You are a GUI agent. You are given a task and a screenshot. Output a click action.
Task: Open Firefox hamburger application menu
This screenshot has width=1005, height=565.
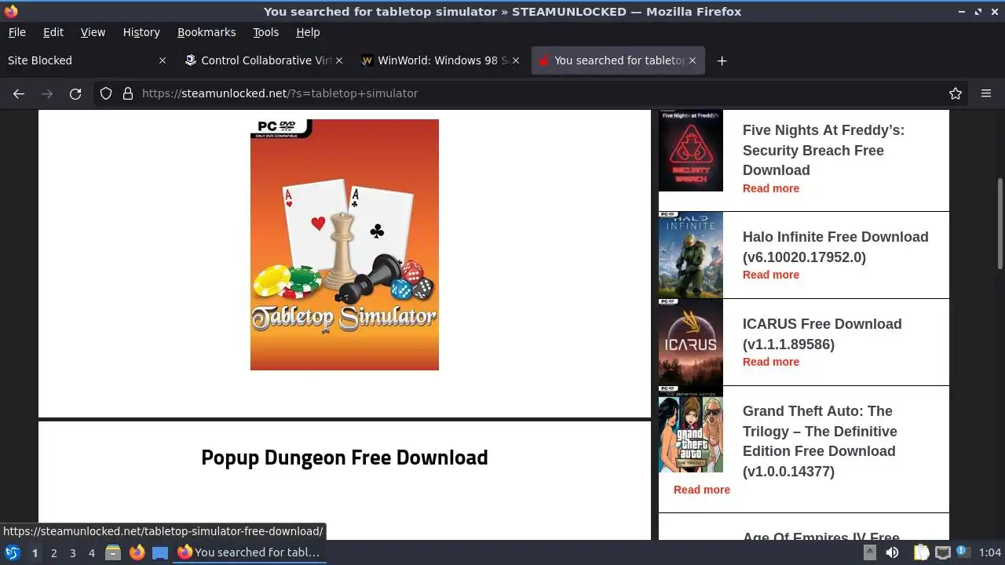[986, 93]
